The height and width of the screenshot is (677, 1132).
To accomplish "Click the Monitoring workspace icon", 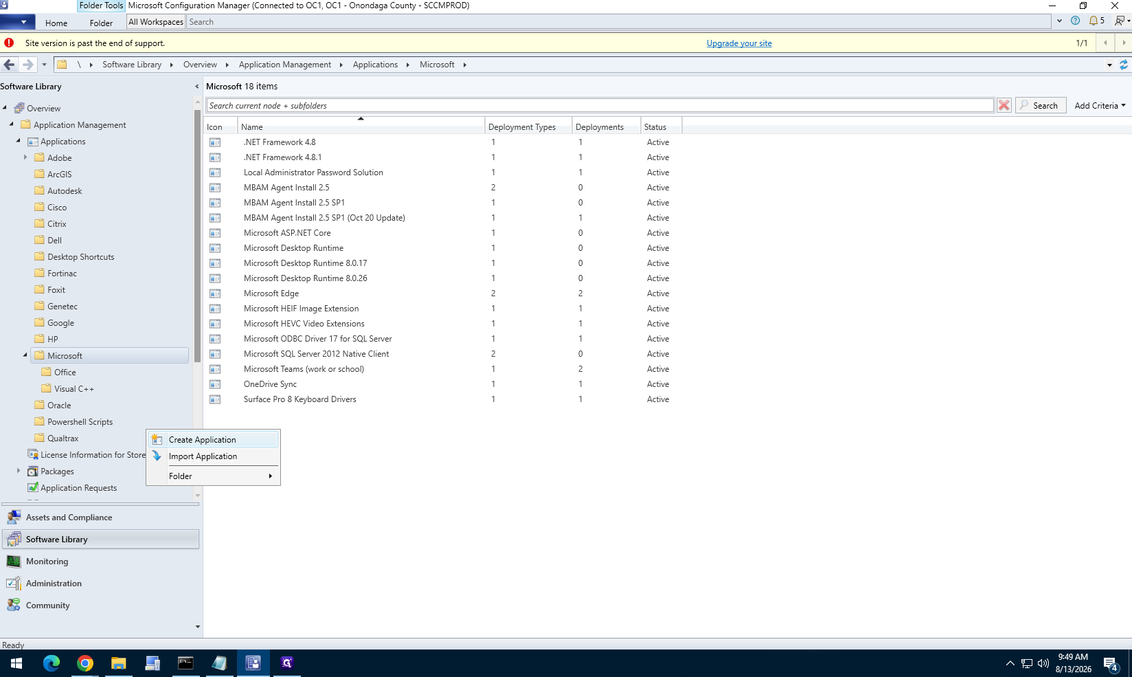I will click(x=14, y=561).
